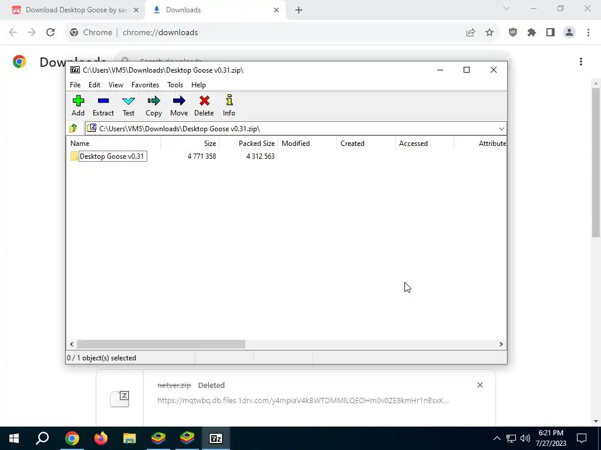Click packed size value 4 312 563

260,156
